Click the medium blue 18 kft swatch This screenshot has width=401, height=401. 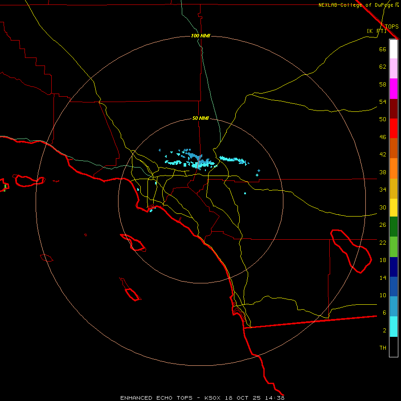tap(393, 286)
